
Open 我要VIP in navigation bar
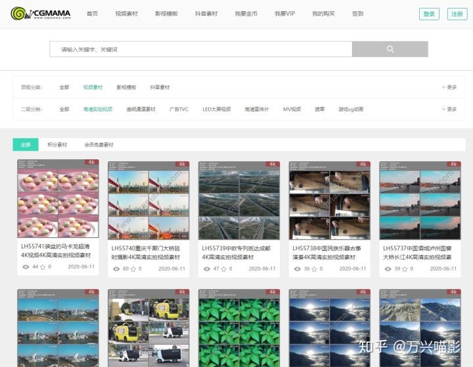(x=284, y=14)
